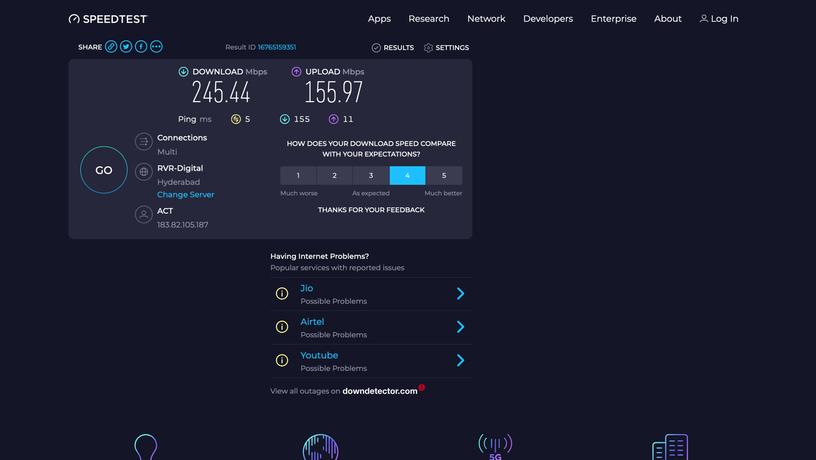Click the Hyderabad location text
Screen dimensions: 816x460
click(178, 182)
